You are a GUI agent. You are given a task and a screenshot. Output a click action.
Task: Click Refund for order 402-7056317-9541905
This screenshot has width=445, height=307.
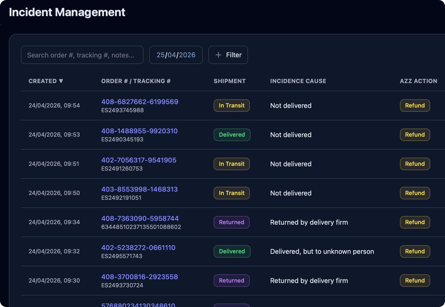pyautogui.click(x=415, y=164)
